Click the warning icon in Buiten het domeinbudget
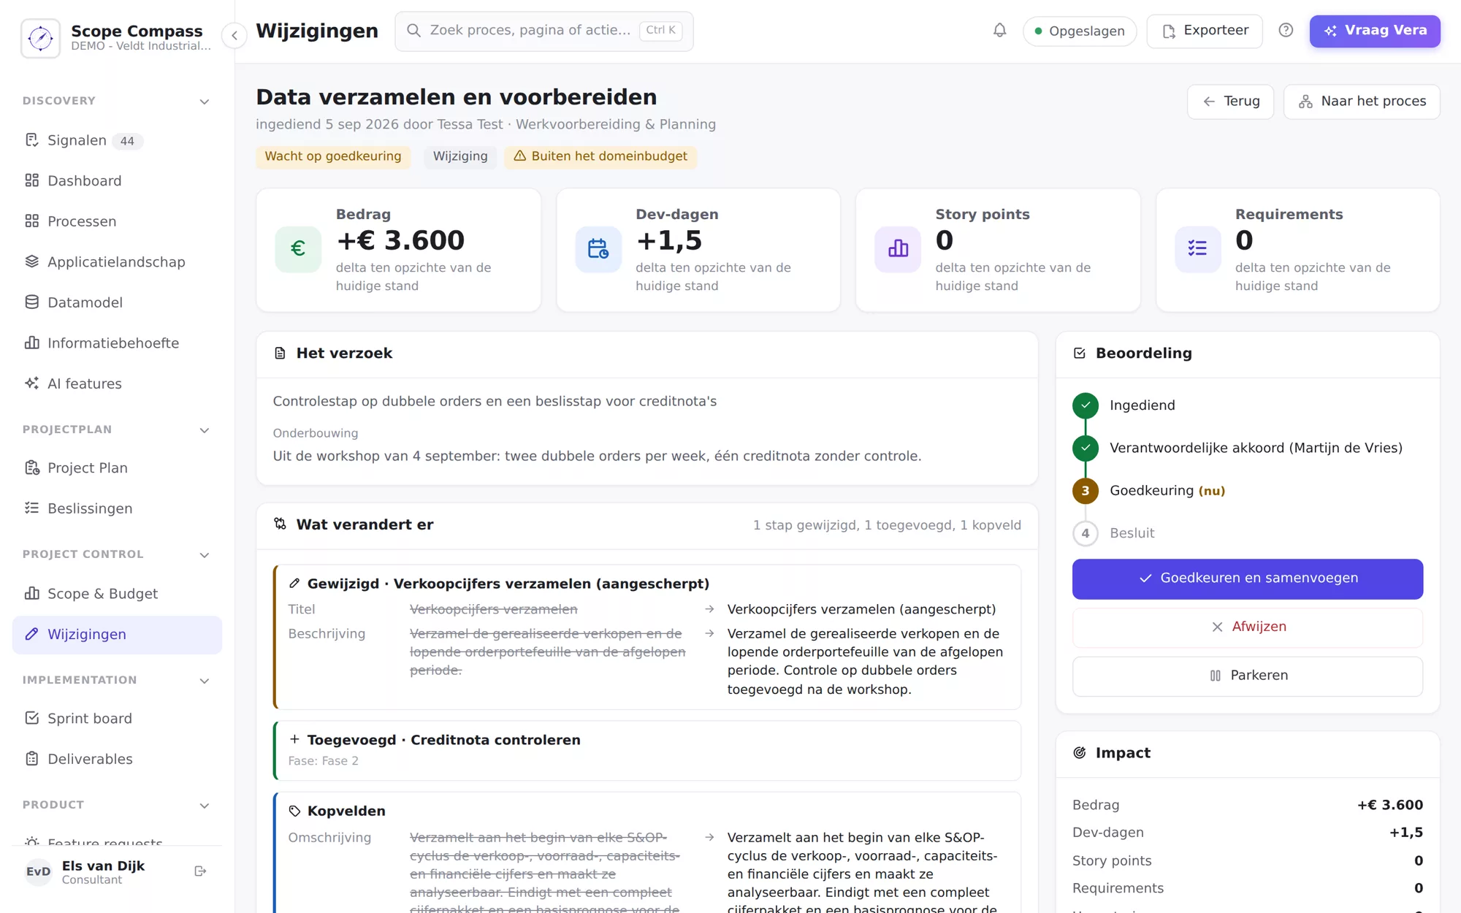Screen dimensions: 1461x913 (x=520, y=156)
